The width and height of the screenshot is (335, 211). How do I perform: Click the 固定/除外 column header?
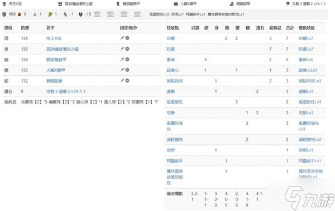coord(128,28)
